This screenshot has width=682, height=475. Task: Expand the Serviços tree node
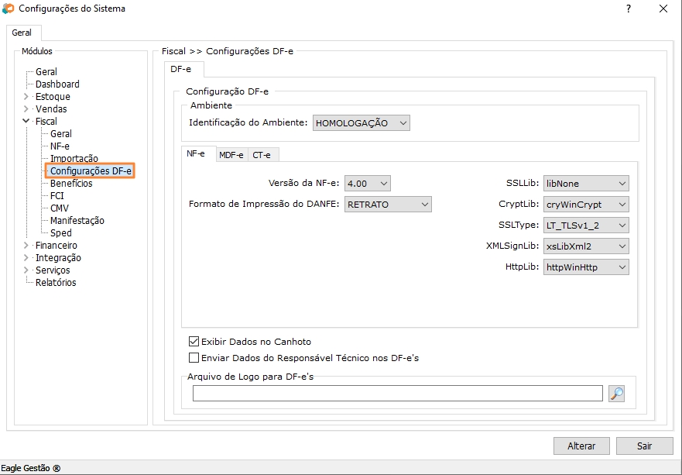coord(26,270)
